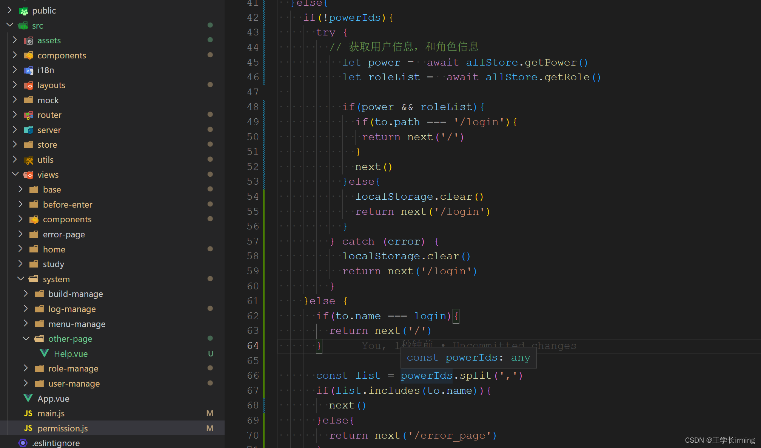Click the layouts folder icon

pyautogui.click(x=29, y=86)
